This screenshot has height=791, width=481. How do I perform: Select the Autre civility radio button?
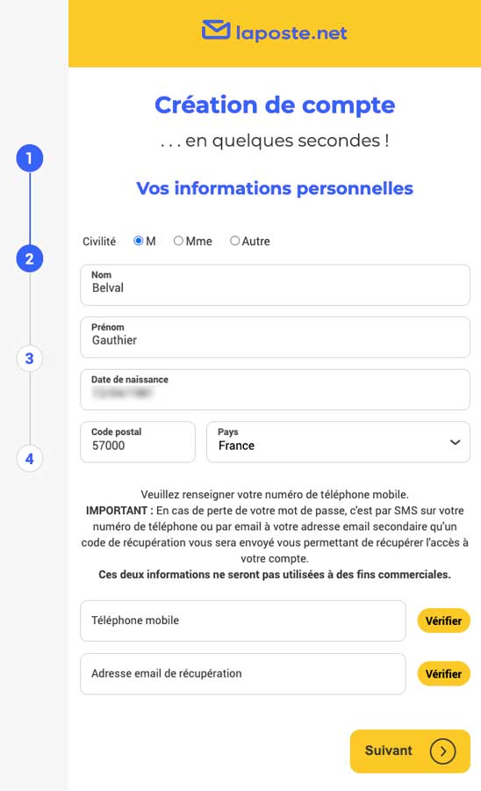[234, 241]
